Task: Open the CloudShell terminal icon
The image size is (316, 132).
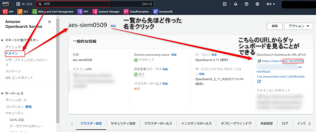Action: tap(225, 4)
